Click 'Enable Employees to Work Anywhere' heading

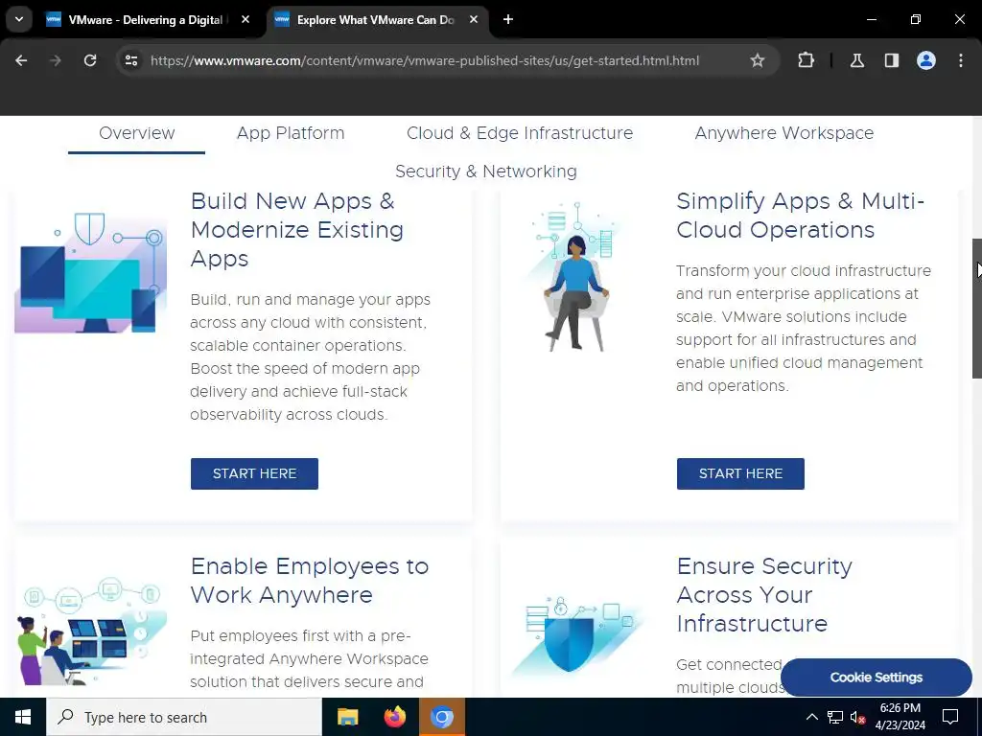310,580
